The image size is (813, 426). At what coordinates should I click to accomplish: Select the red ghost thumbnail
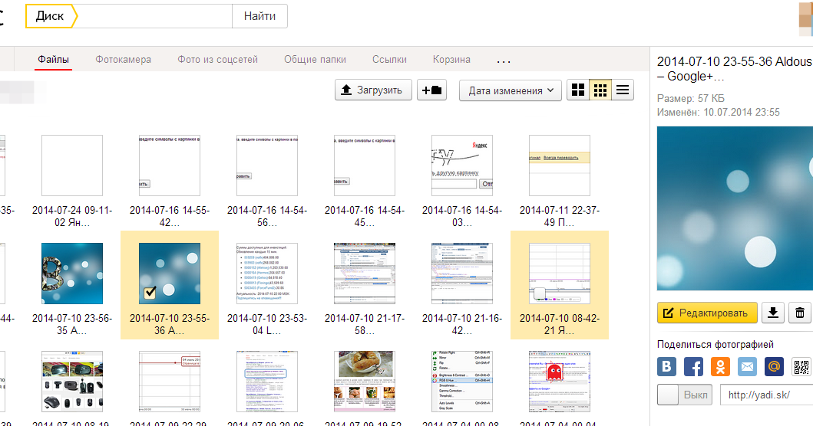(560, 382)
